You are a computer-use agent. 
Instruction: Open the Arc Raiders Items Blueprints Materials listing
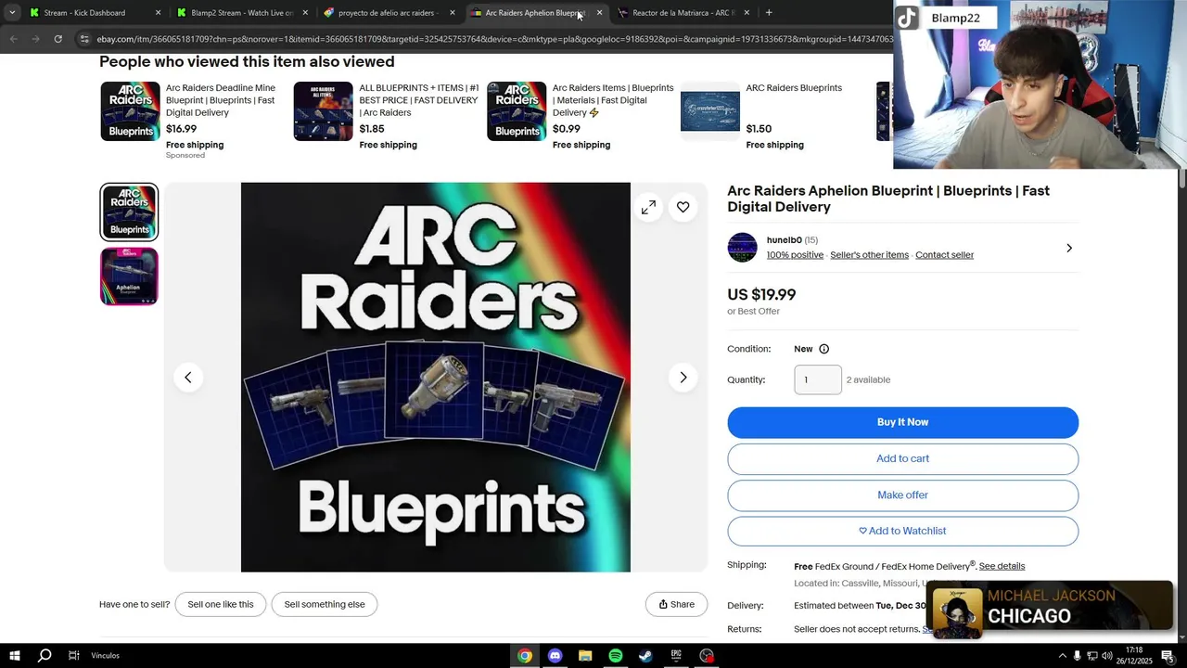[x=613, y=100]
